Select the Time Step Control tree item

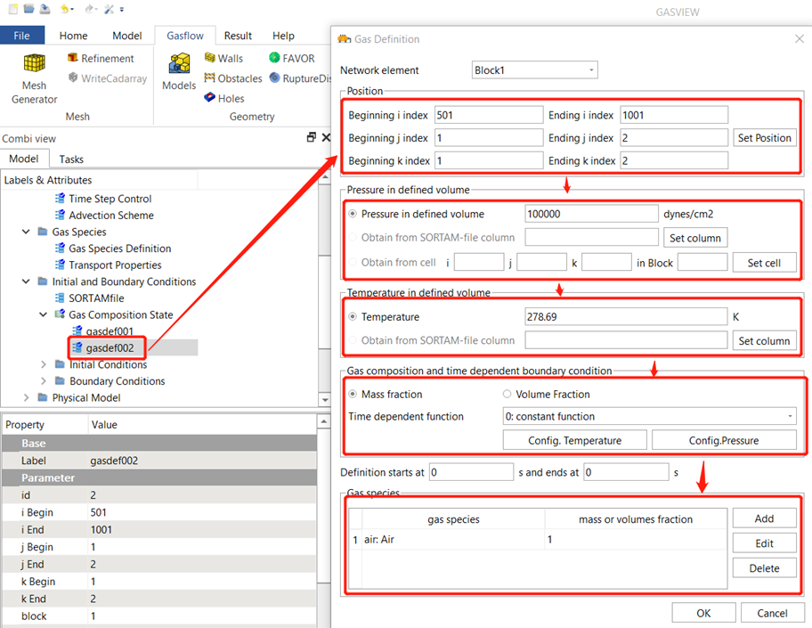[x=110, y=199]
